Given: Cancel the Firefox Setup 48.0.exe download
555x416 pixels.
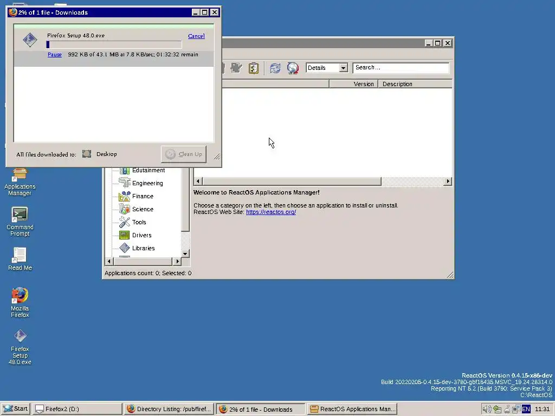Looking at the screenshot, I should (196, 36).
